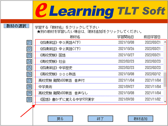Click the number 30 box icon
The height and width of the screenshot is (126, 168).
29,100
